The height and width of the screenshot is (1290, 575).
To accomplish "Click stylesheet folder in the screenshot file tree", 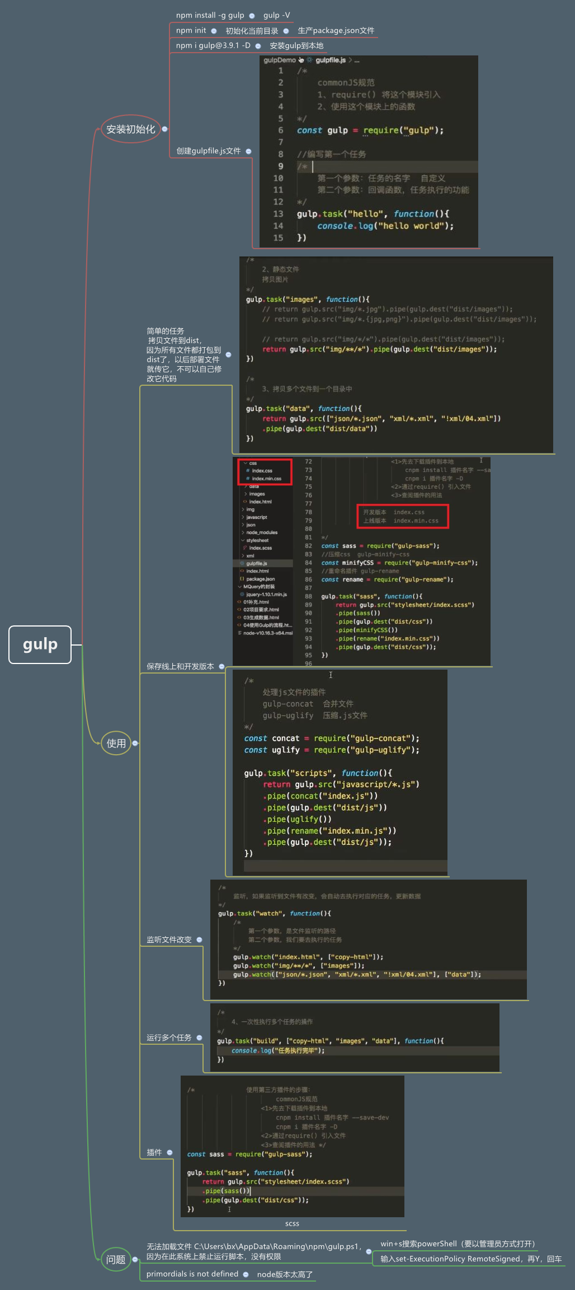I will [257, 540].
